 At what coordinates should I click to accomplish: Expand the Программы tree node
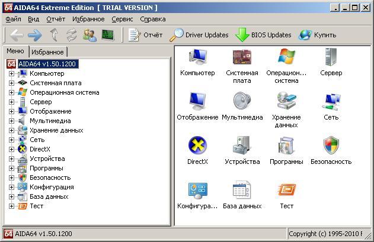(x=11, y=169)
